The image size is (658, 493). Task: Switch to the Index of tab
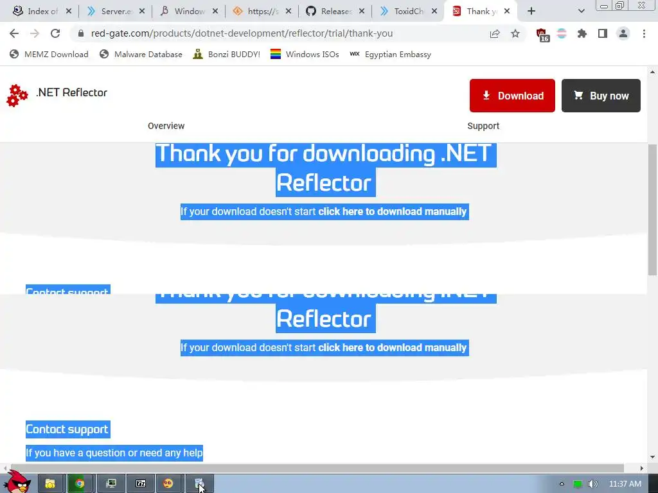(42, 12)
